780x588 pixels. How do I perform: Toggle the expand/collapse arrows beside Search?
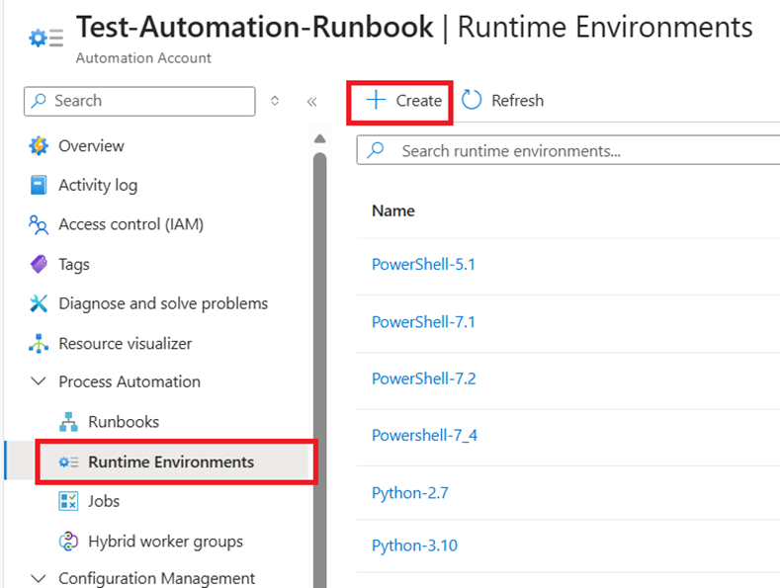[275, 101]
